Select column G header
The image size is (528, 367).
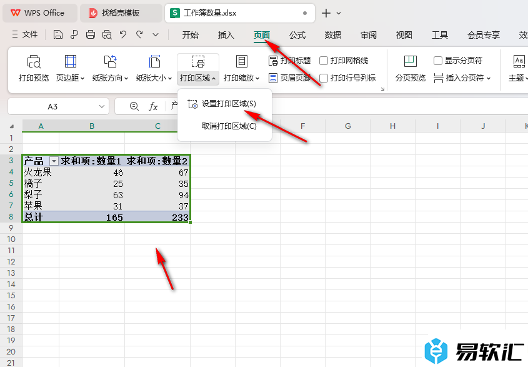pyautogui.click(x=348, y=126)
